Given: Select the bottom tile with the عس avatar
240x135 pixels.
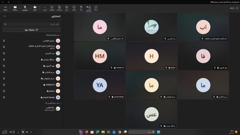Looking at the screenshot, I should pyautogui.click(x=151, y=114).
